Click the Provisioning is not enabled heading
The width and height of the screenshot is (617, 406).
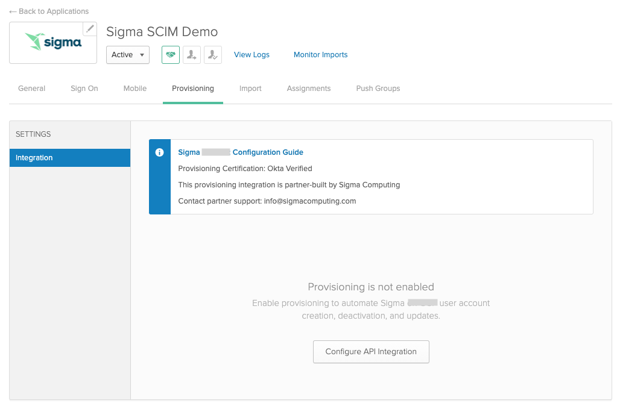(x=371, y=287)
